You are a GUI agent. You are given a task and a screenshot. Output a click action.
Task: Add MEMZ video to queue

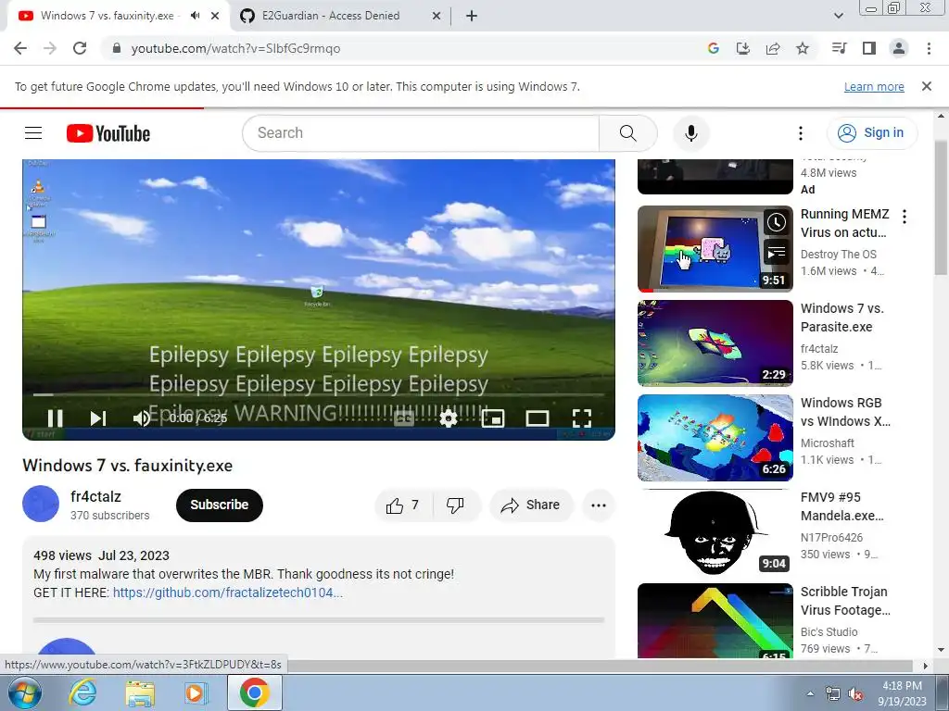[777, 253]
